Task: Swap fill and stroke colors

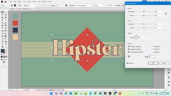Action: [6, 50]
